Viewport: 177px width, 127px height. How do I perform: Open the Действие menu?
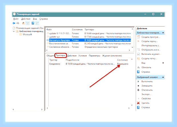pos(26,19)
